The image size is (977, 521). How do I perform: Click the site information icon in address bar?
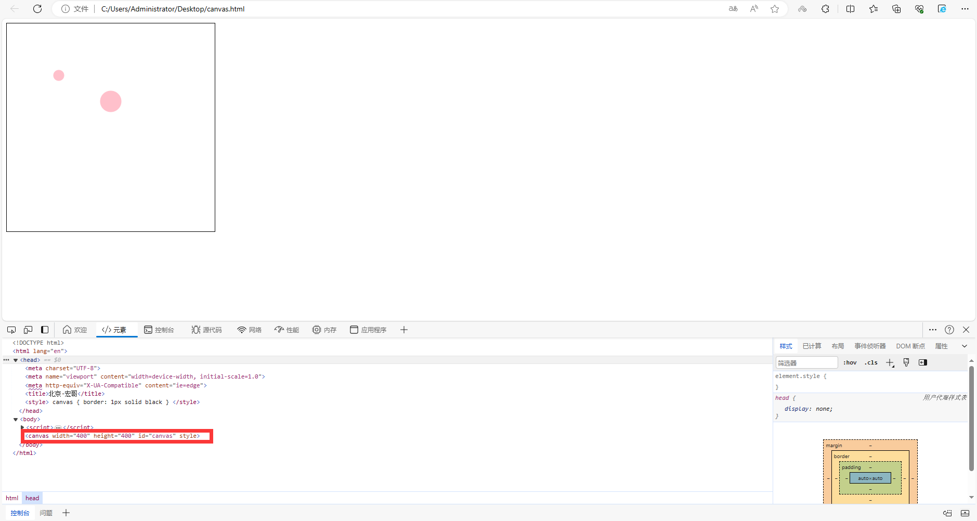(x=66, y=9)
